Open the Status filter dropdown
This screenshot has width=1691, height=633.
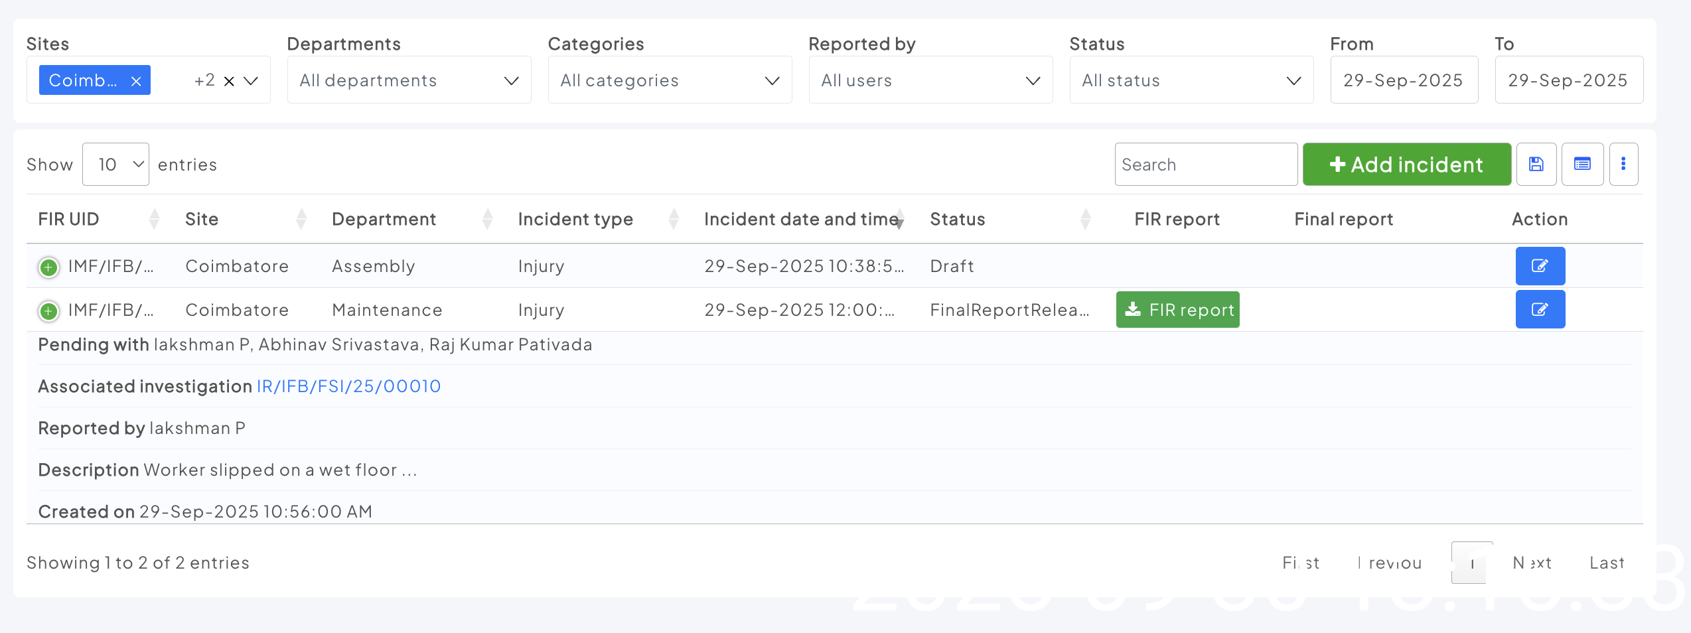[x=1191, y=80]
